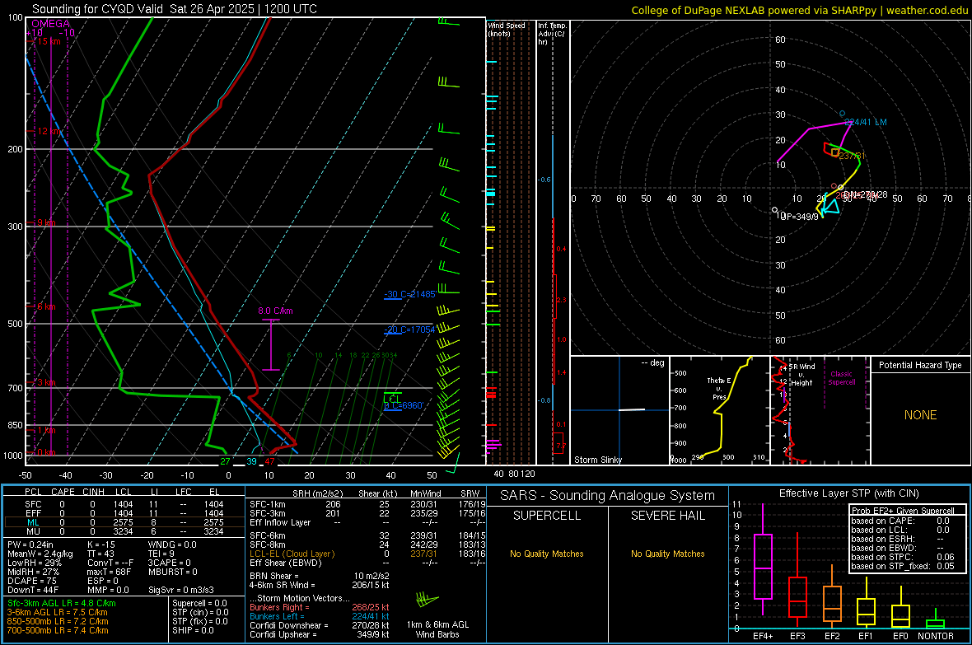The width and height of the screenshot is (972, 645).
Task: Click the 'Inf. Temp. Adv.' panel heading
Action: [x=553, y=34]
